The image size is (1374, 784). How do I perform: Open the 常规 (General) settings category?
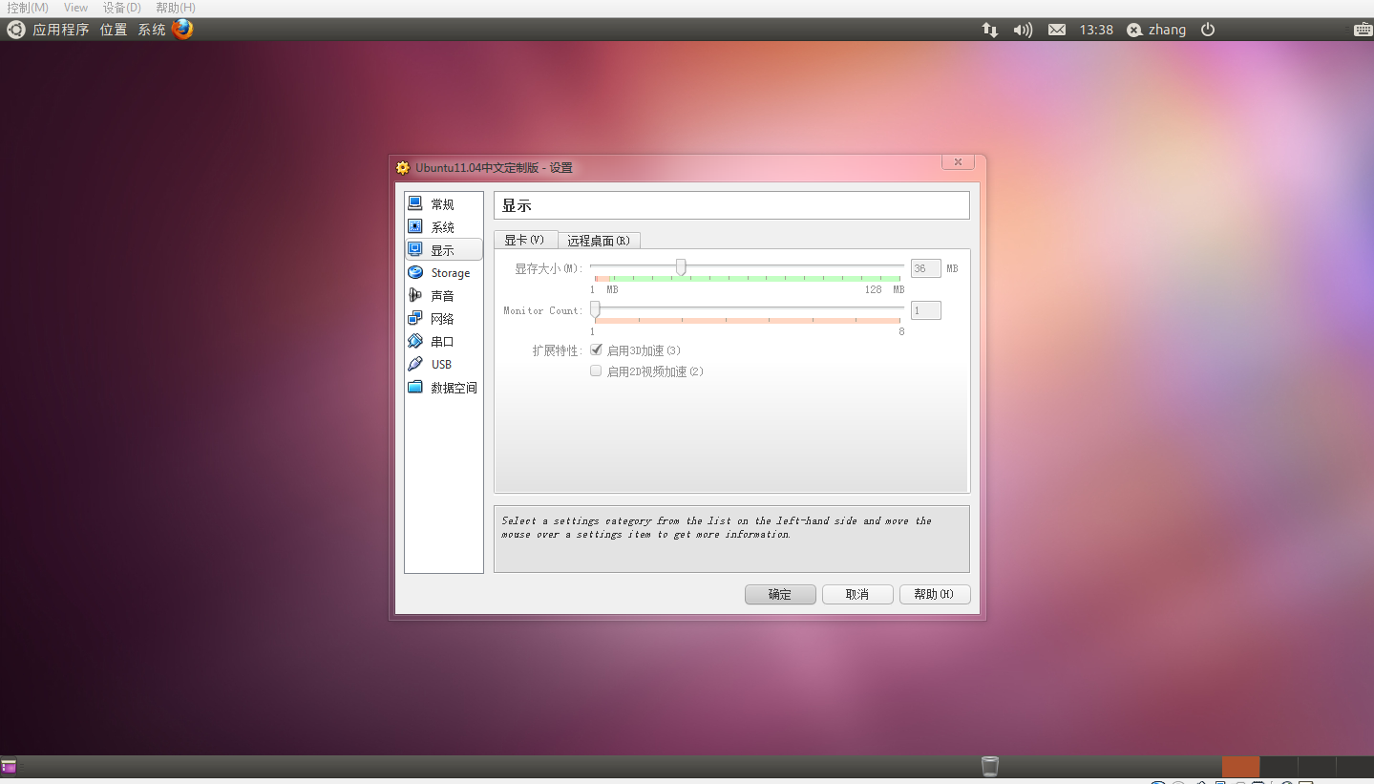click(x=442, y=204)
